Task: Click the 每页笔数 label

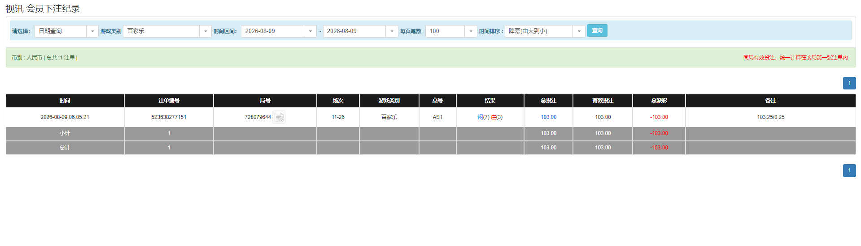Action: point(412,31)
